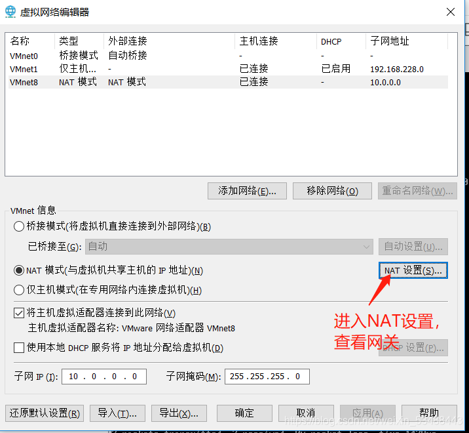Click the 子网 IP input field

[x=104, y=377]
